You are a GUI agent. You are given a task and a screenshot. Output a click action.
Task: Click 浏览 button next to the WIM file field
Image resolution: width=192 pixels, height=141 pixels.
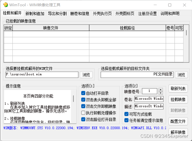coord(86,74)
